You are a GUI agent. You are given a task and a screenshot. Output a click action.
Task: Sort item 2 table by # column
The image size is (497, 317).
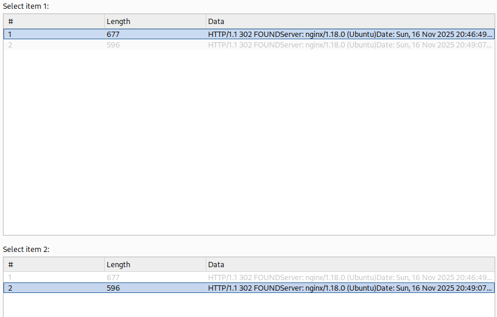[x=54, y=265]
